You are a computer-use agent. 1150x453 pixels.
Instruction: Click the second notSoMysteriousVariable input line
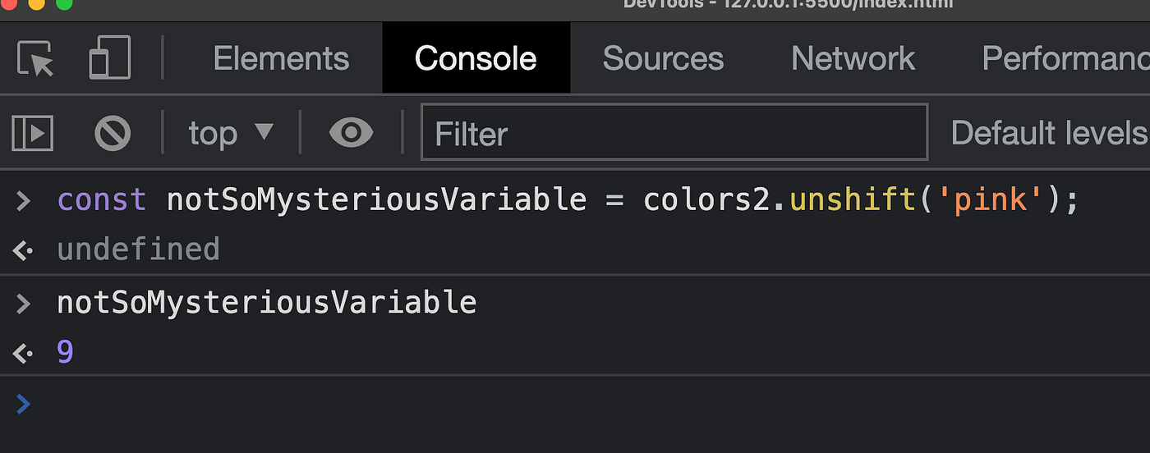266,303
